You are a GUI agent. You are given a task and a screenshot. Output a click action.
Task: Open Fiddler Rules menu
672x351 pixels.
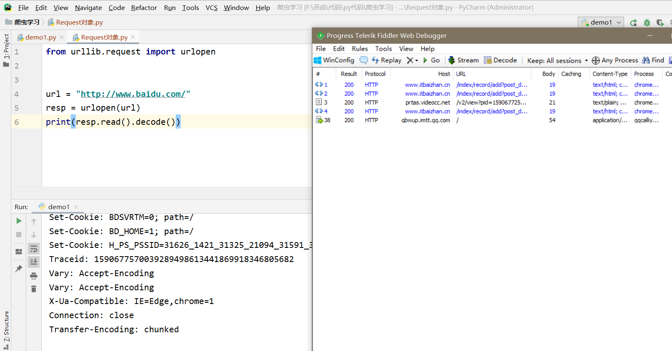(x=360, y=49)
